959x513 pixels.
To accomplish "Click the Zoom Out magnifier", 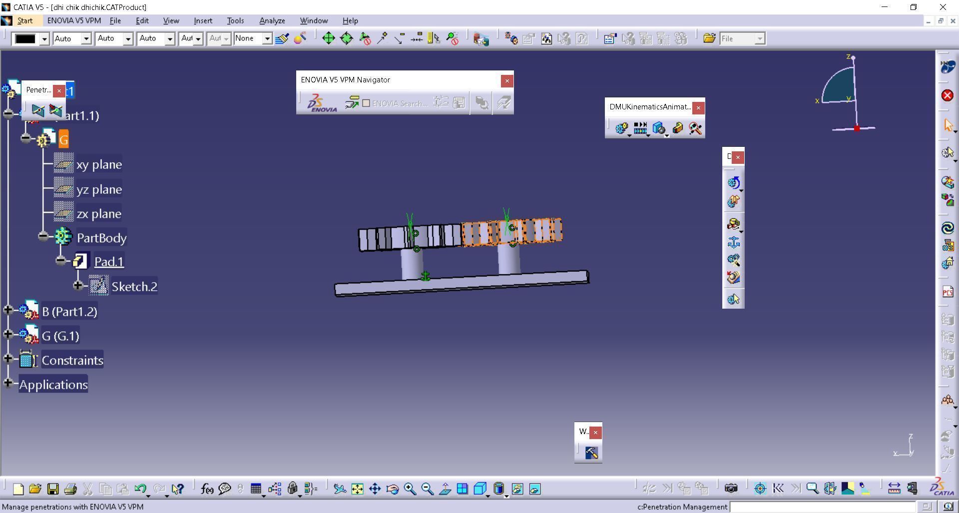I will tap(428, 489).
